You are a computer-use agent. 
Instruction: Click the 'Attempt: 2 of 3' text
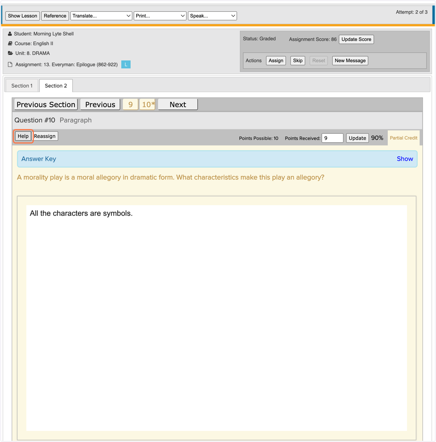pyautogui.click(x=411, y=12)
